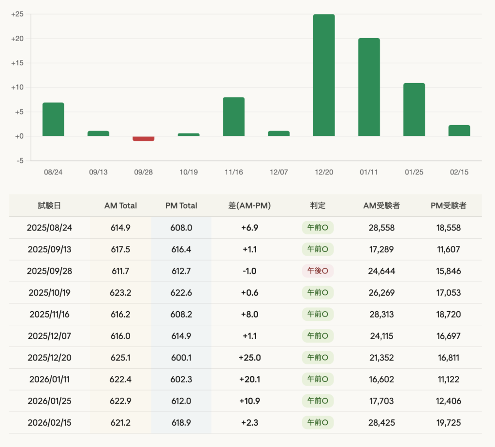Click the 午前○ badge in the 2025/12/20 row
Image resolution: width=495 pixels, height=447 pixels.
pos(318,358)
